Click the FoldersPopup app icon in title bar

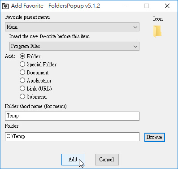pyautogui.click(x=5, y=6)
